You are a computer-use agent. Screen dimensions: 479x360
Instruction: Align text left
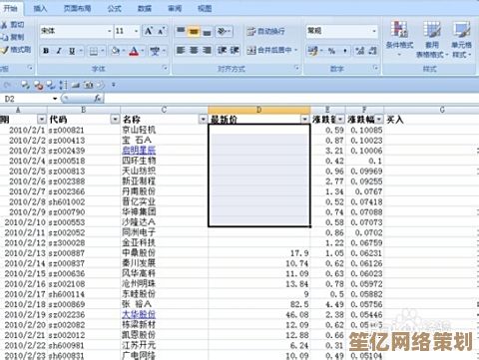click(181, 51)
